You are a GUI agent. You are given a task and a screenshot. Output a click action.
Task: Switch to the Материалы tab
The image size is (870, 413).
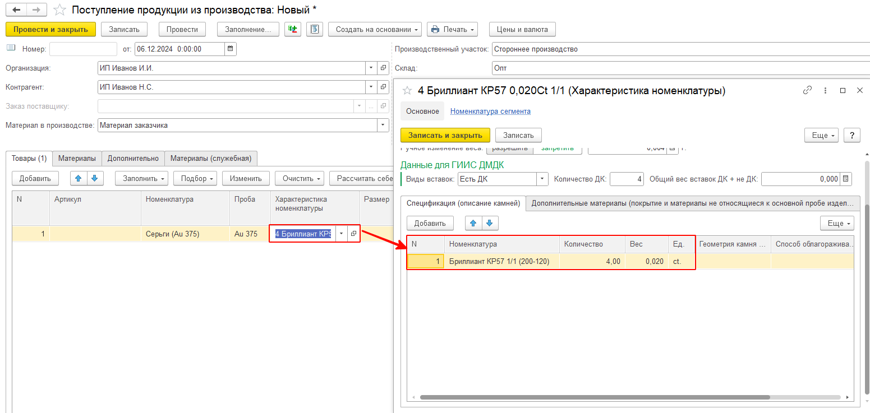click(x=77, y=159)
